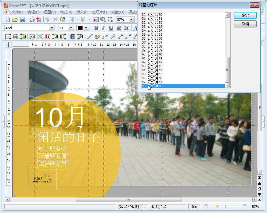267x213 pixels.
Task: Close the 转至幻灯片 dialog
Action: 254,5
